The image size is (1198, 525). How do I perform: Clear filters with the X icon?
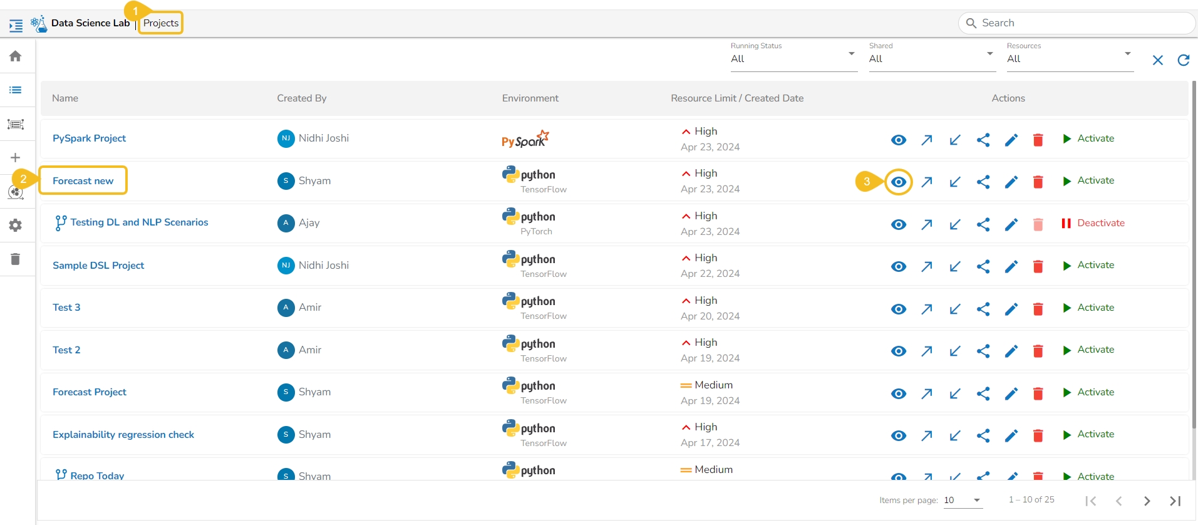1157,60
